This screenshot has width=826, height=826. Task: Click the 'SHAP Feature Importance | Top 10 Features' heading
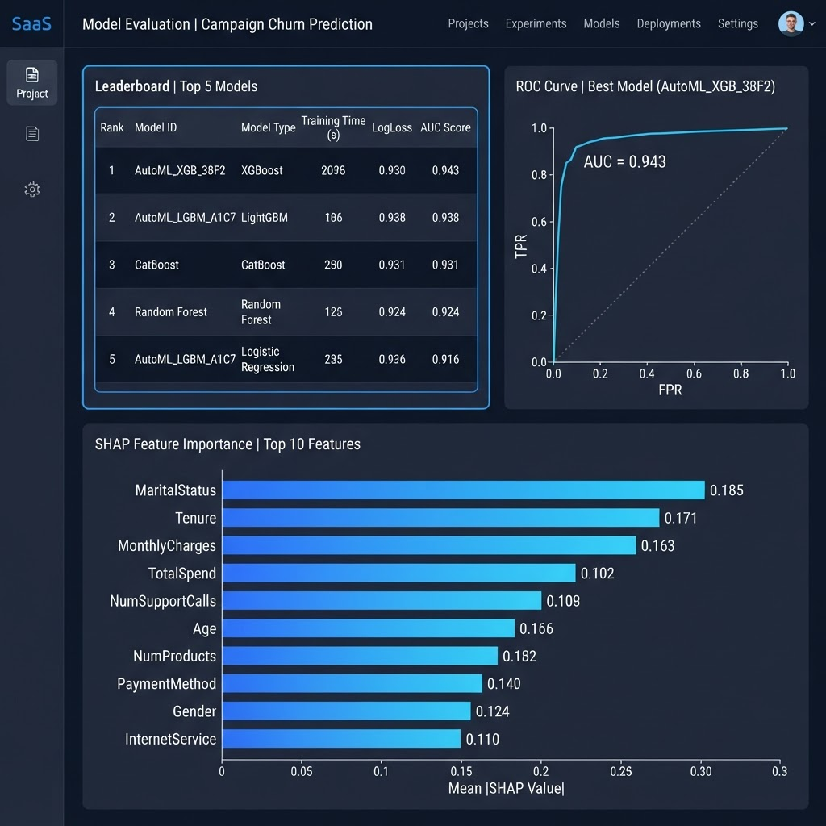(227, 444)
